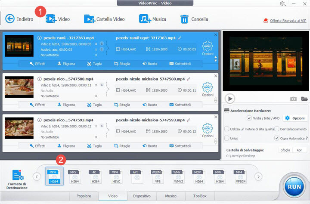Viewport: 310px width, 204px height.
Task: Expand No Sottotitoli selector of pexels-nico...5747593.mp4
Action: tap(96, 137)
